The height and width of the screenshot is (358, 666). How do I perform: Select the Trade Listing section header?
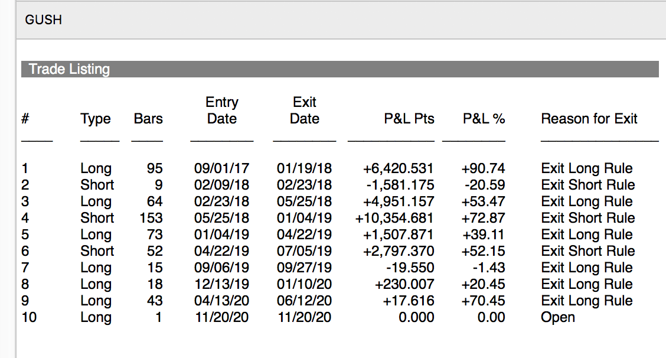pyautogui.click(x=69, y=69)
